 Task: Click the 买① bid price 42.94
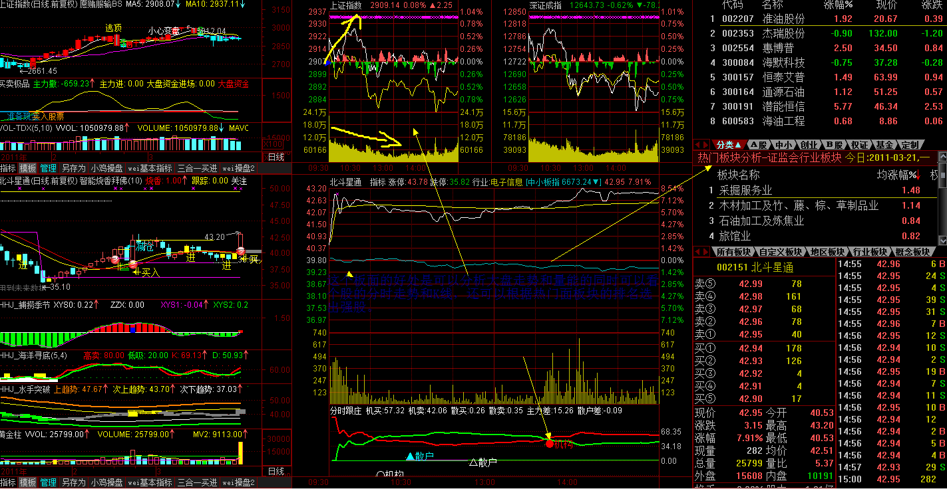point(750,348)
